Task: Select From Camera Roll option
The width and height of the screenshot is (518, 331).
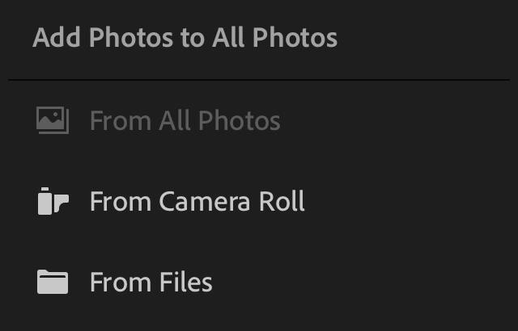Action: click(259, 201)
